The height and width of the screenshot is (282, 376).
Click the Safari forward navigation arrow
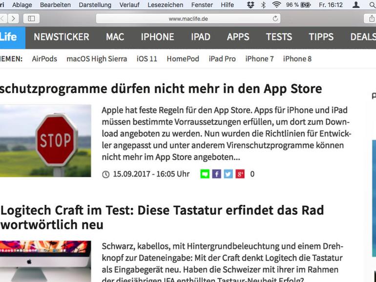[x=14, y=19]
